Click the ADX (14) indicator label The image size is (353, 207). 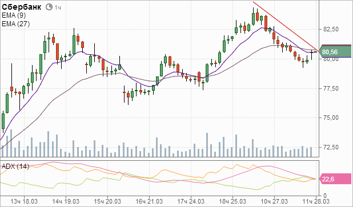point(15,167)
